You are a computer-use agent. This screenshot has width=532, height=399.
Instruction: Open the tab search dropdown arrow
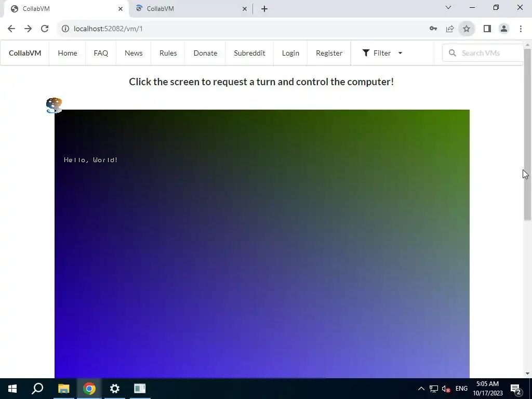click(448, 7)
